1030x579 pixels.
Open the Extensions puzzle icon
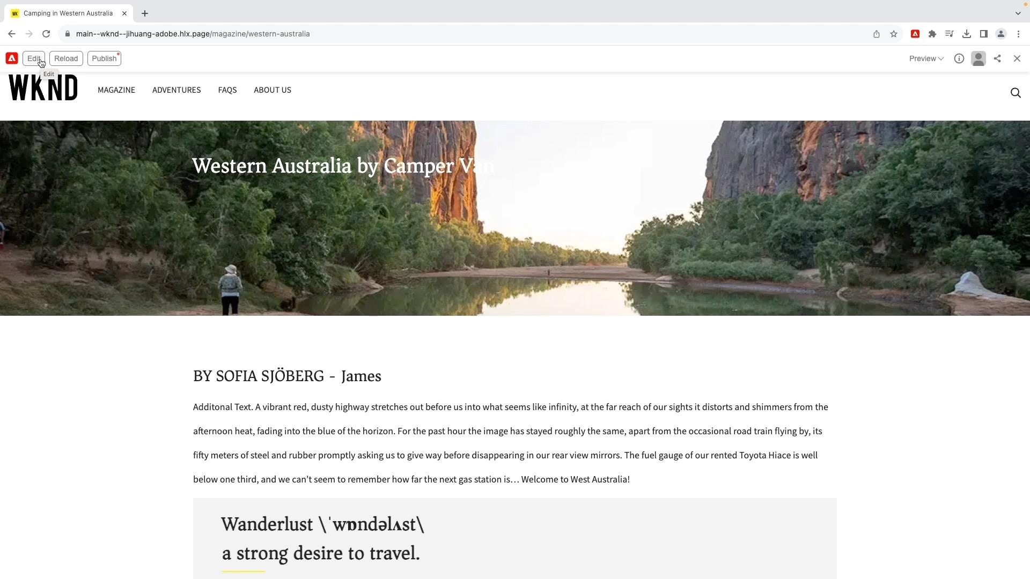(932, 34)
